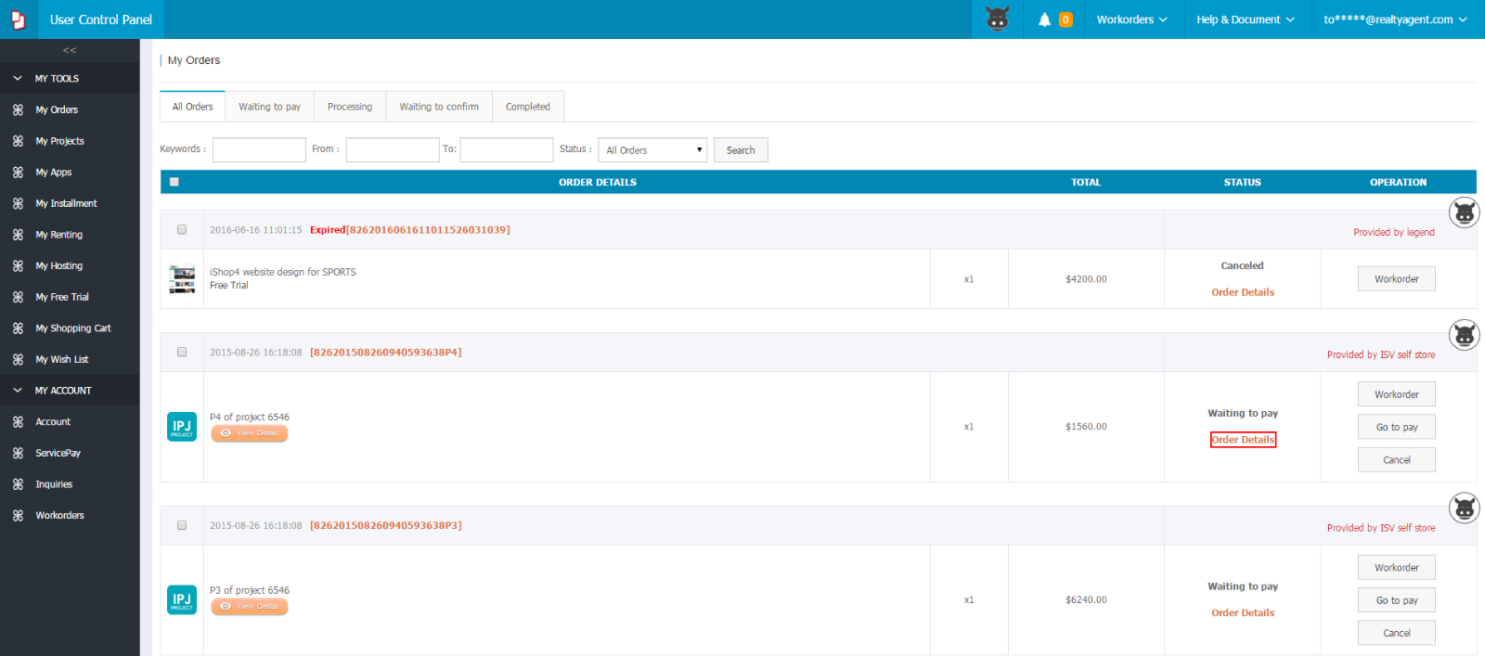This screenshot has width=1485, height=656.
Task: Click the My Apps sidebar icon
Action: tap(18, 173)
